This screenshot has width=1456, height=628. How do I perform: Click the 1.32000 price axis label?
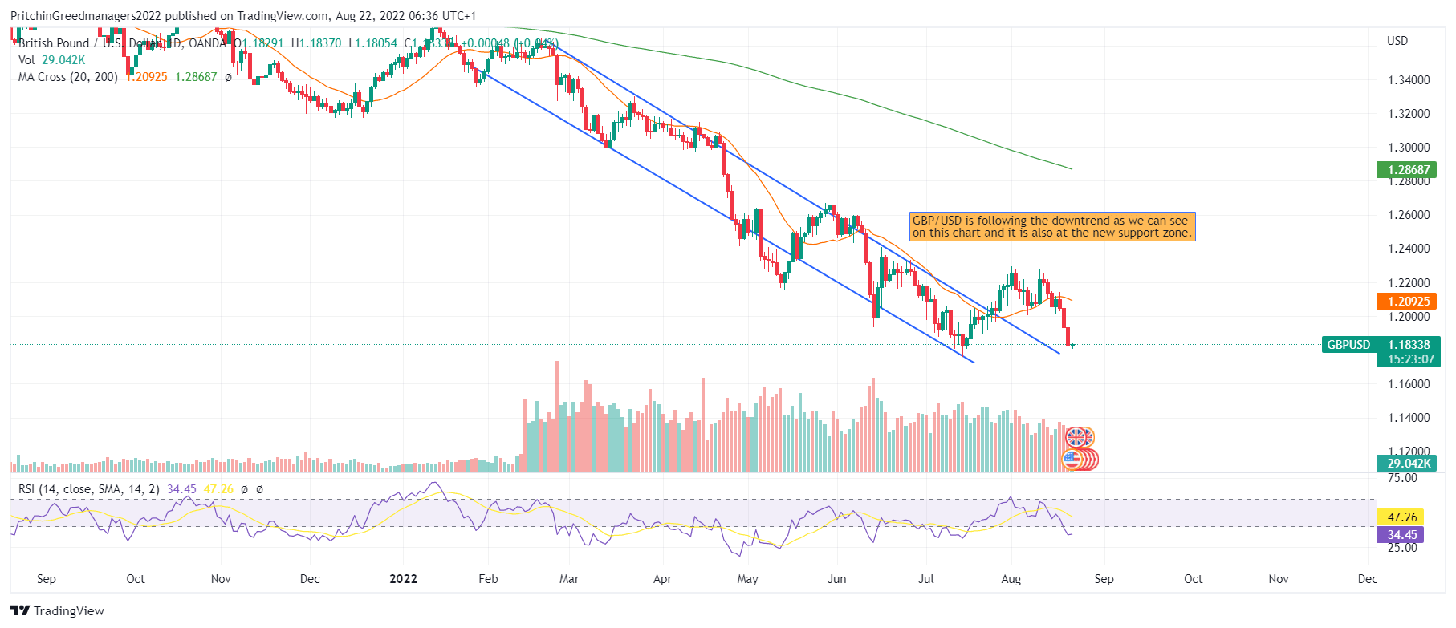point(1409,114)
